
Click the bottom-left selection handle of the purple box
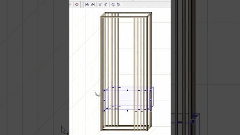pos(104,111)
